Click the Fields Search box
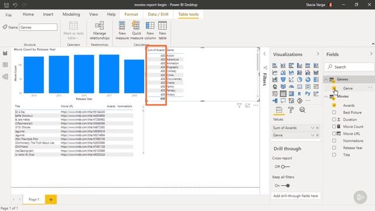This screenshot has width=375, height=211. coord(350,67)
